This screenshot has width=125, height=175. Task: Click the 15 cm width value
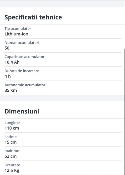(x=11, y=142)
